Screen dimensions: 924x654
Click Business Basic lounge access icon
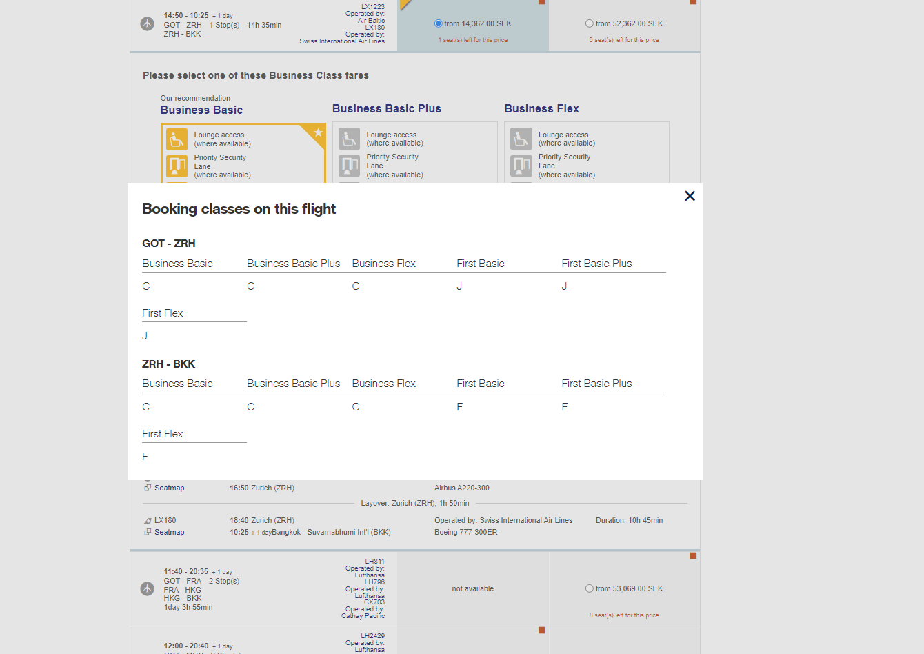[x=177, y=139]
